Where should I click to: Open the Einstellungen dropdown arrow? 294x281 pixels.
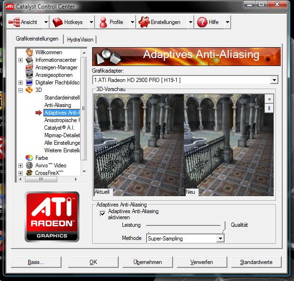[x=190, y=22]
